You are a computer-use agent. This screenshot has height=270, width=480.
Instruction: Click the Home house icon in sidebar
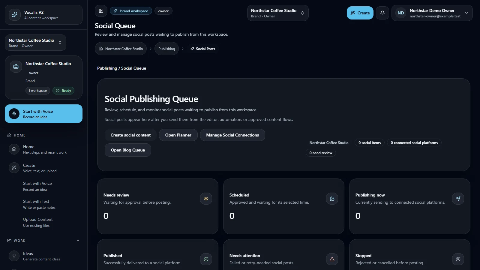pyautogui.click(x=14, y=149)
